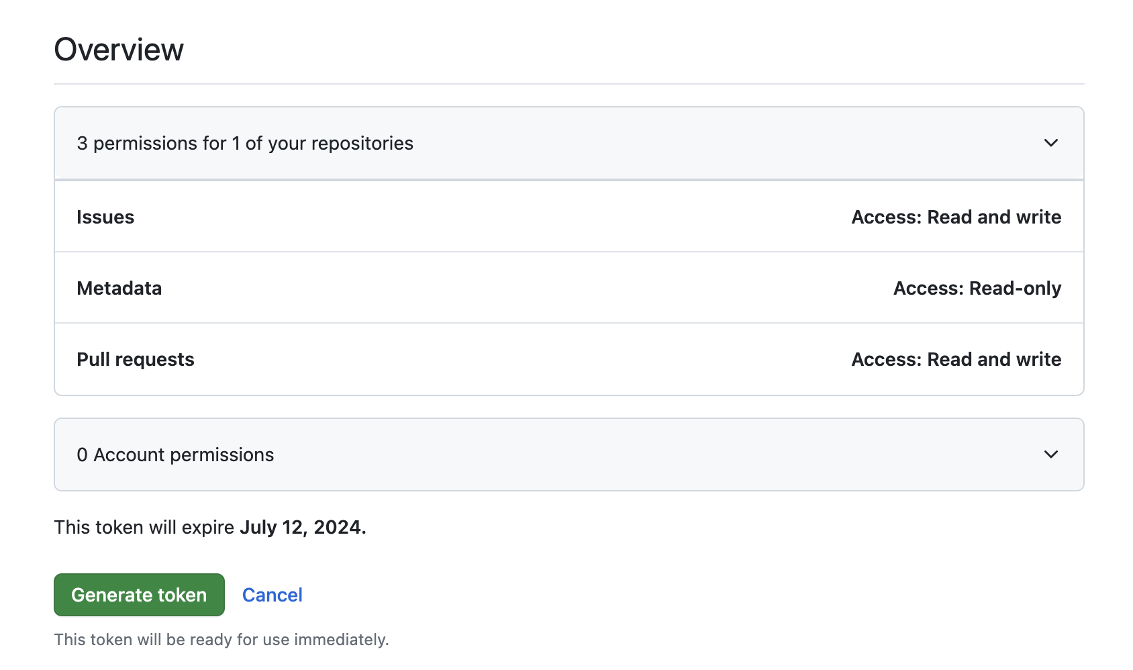Click the '3 permissions for 1 of your repositories' header
The height and width of the screenshot is (670, 1133).
coord(245,143)
